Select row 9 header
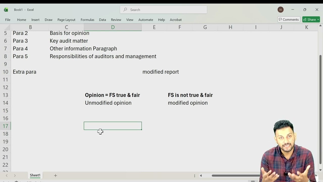 [5, 64]
